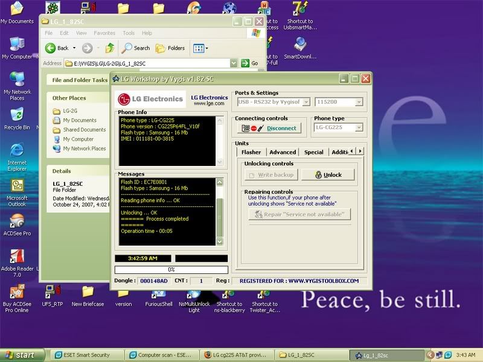
Task: Open My Documents in Other Places
Action: pyautogui.click(x=80, y=120)
